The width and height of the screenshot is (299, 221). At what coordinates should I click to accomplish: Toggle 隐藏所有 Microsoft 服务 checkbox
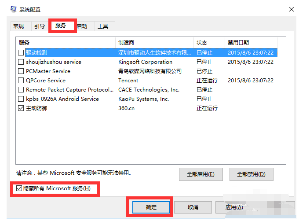[x=18, y=188]
